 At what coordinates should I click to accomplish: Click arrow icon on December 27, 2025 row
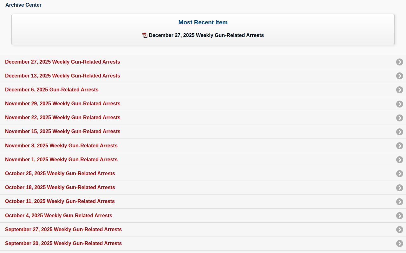[400, 62]
